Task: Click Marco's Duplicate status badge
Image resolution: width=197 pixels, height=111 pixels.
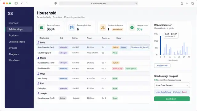Action: [x=116, y=63]
